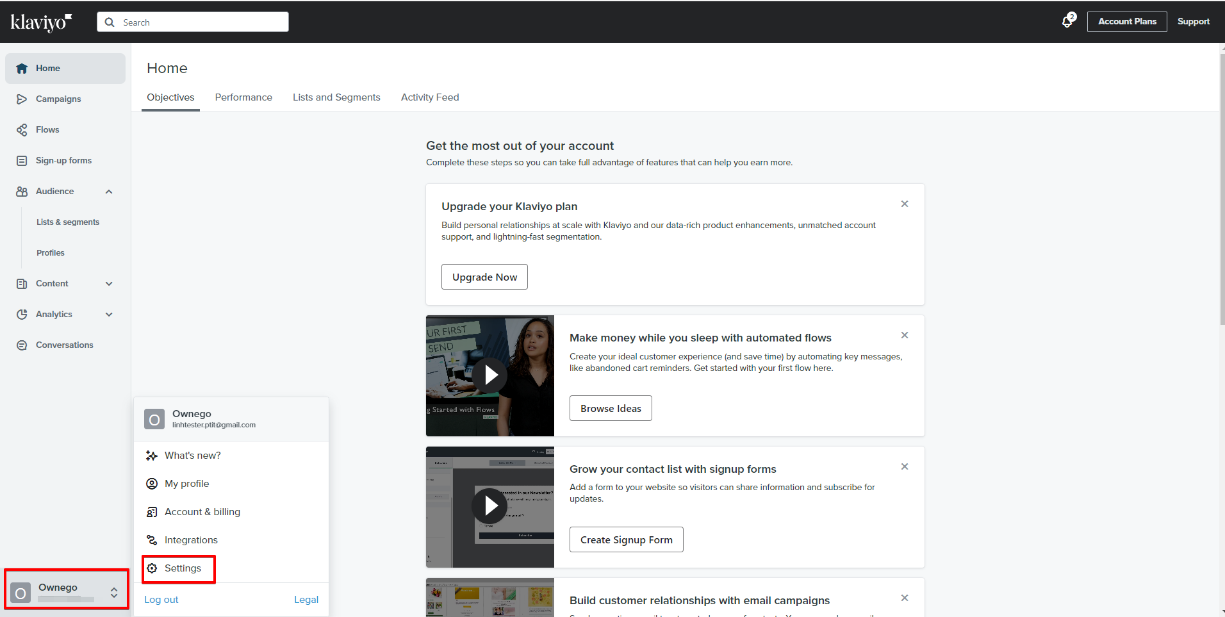Click the Log out link
This screenshot has height=617, width=1225.
pos(161,600)
